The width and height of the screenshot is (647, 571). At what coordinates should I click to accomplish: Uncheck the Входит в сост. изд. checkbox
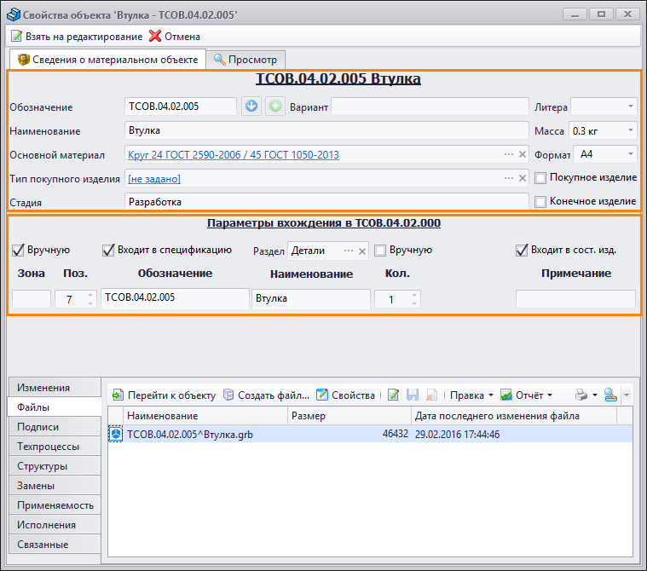click(x=522, y=251)
